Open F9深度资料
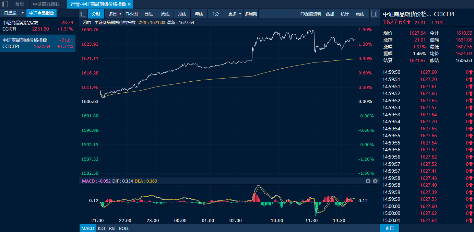The width and height of the screenshot is (474, 232). click(311, 14)
